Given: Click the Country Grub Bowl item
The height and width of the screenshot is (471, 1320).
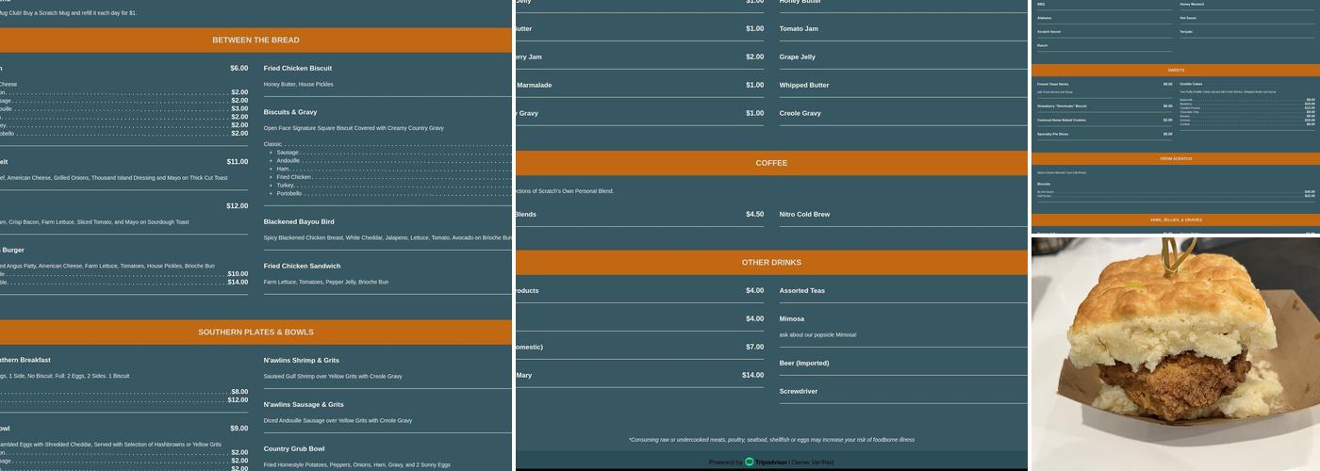Looking at the screenshot, I should point(293,449).
